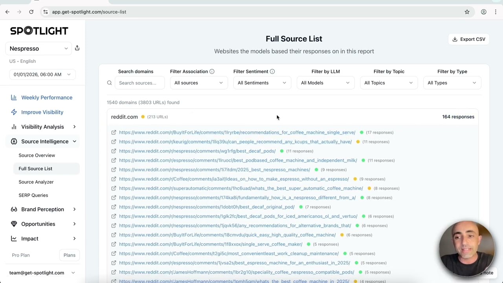The image size is (503, 283).
Task: Click the browser back arrow
Action: [7, 12]
